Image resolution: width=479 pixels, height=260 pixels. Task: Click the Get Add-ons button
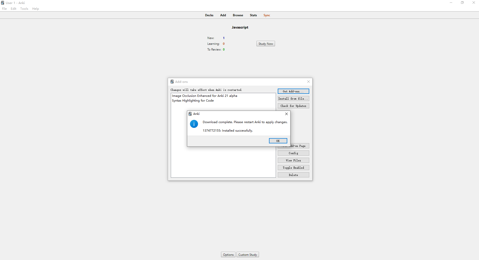point(293,91)
